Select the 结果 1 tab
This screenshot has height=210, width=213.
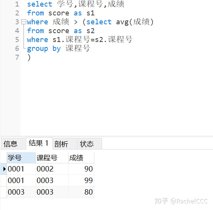click(39, 143)
